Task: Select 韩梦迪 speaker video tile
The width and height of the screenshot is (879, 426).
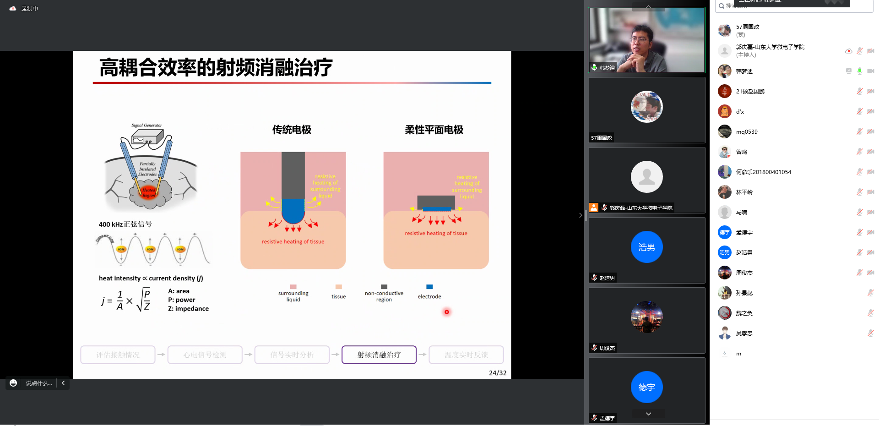Action: [x=647, y=40]
